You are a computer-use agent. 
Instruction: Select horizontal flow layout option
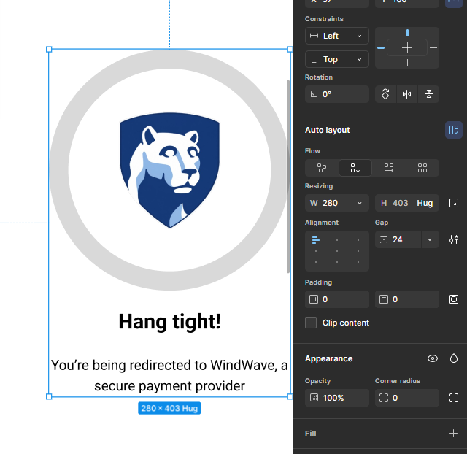pos(389,168)
